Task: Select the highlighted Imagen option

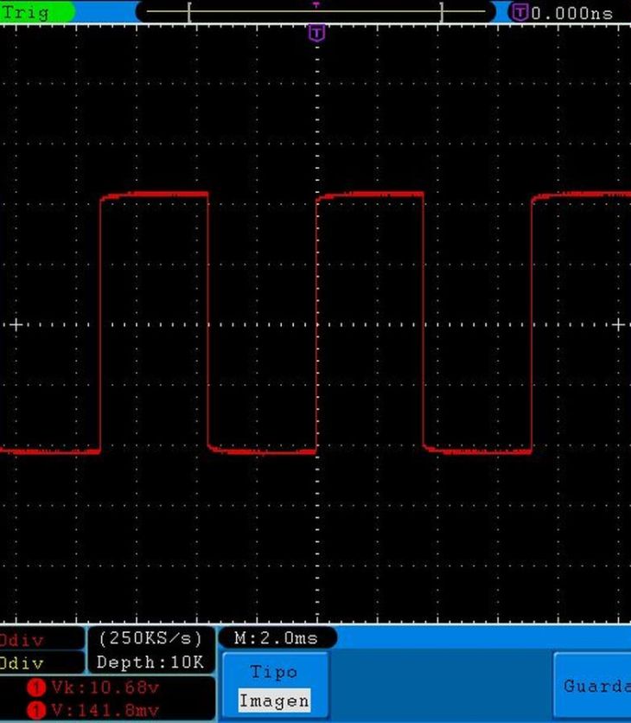Action: (x=274, y=701)
